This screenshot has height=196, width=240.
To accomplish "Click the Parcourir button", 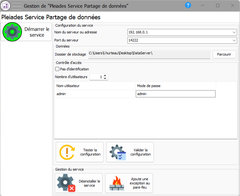I will [224, 54].
